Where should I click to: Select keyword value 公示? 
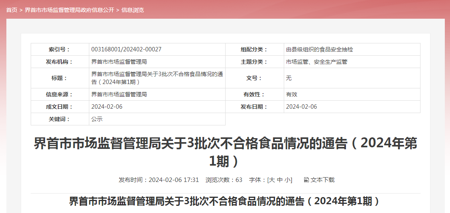tap(97, 119)
